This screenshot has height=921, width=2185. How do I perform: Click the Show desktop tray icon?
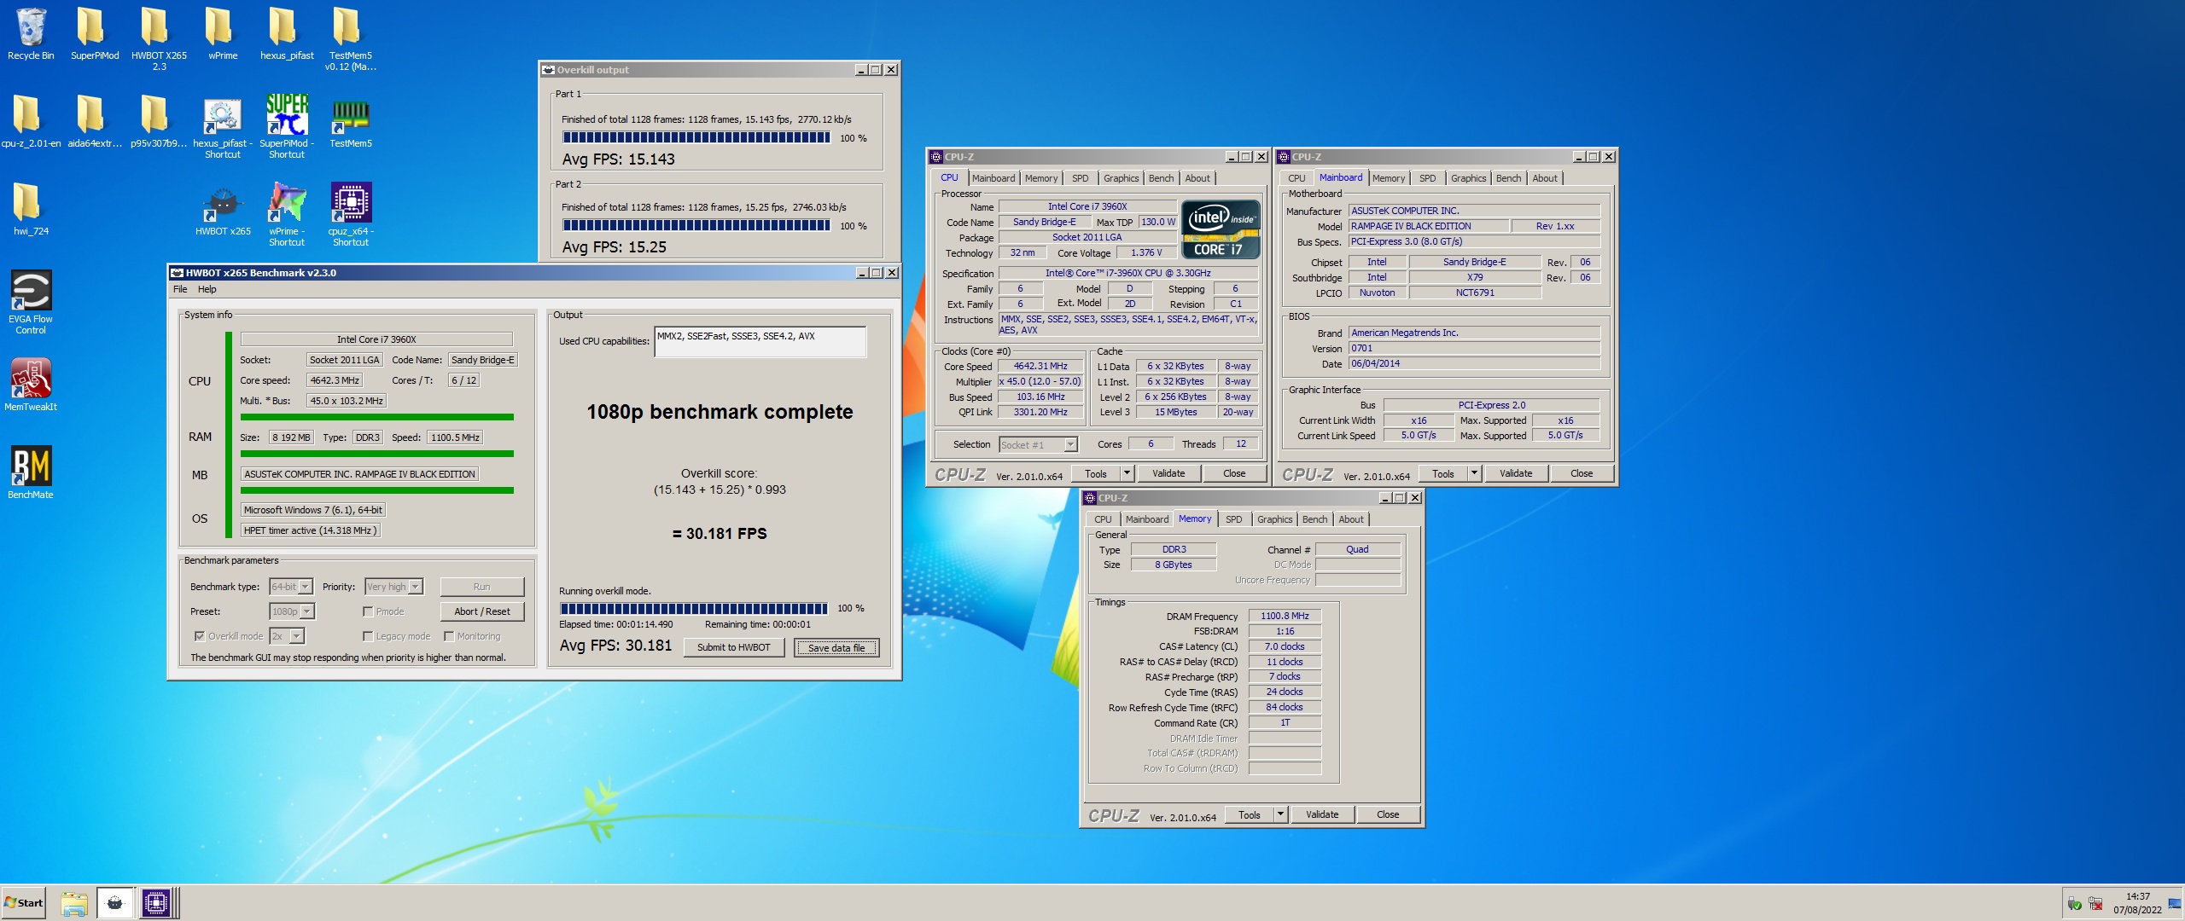coord(2175,903)
